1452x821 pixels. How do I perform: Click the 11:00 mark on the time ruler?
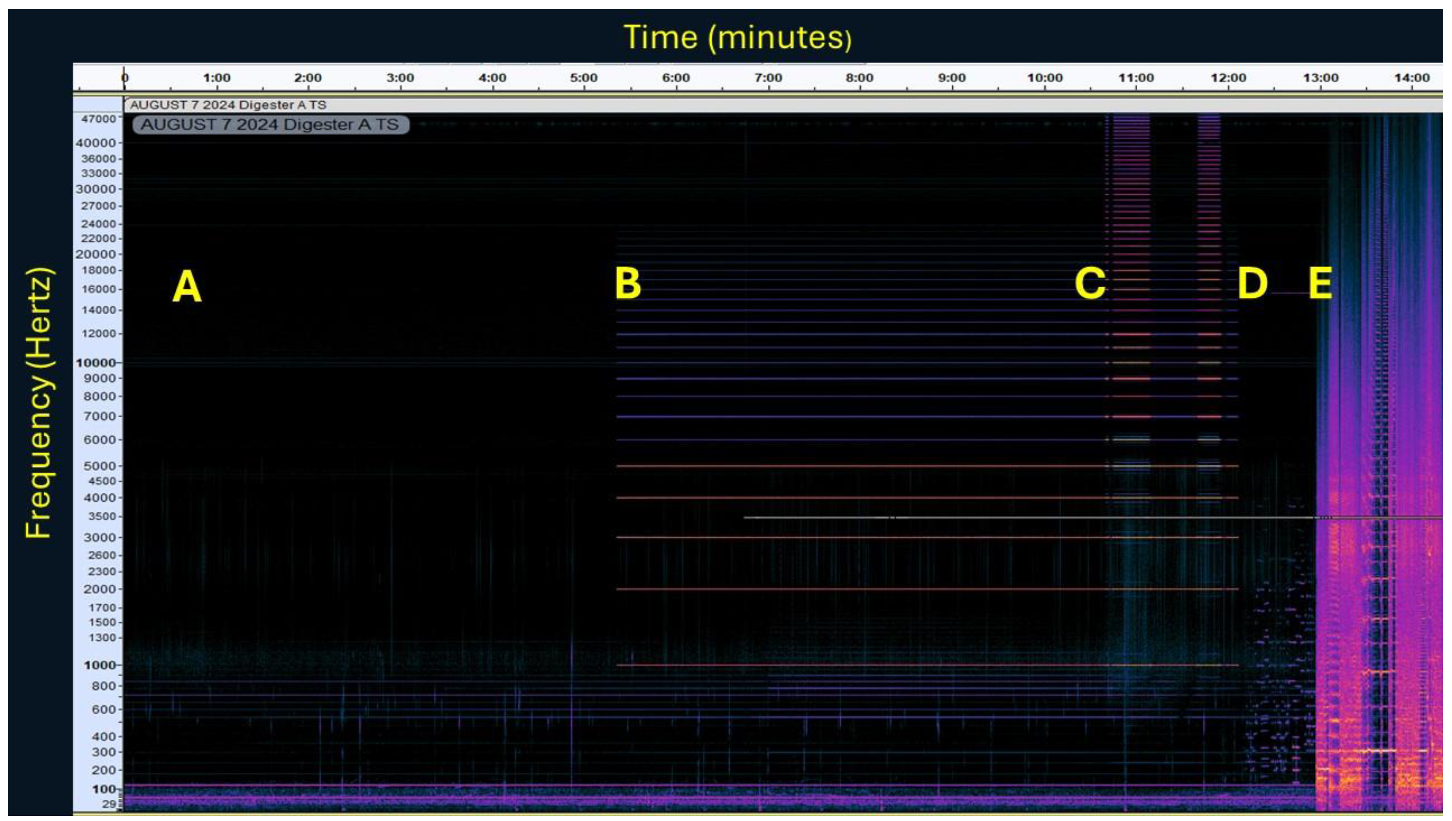click(1135, 78)
